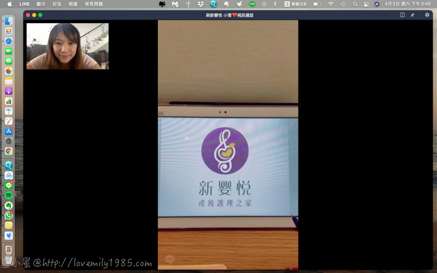This screenshot has width=437, height=273.
Task: Open the teal magnifier app in Dock
Action: click(x=9, y=166)
